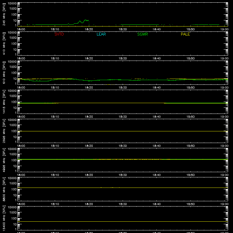The image size is (233, 233).
Task: Click the 18:20 label under the 245 MHz plot
Action: click(x=89, y=29)
